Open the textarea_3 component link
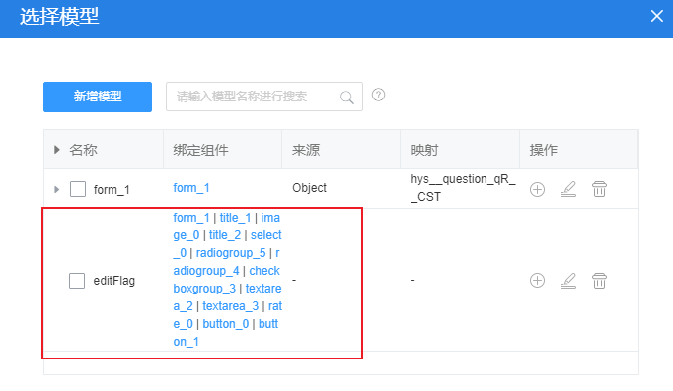673x391 pixels. tap(231, 305)
